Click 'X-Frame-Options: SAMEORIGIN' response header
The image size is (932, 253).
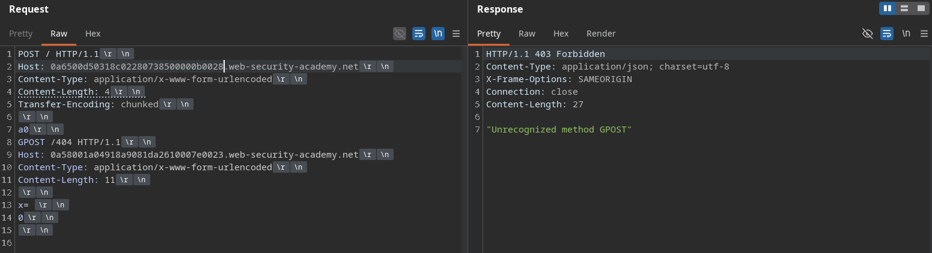pyautogui.click(x=559, y=79)
